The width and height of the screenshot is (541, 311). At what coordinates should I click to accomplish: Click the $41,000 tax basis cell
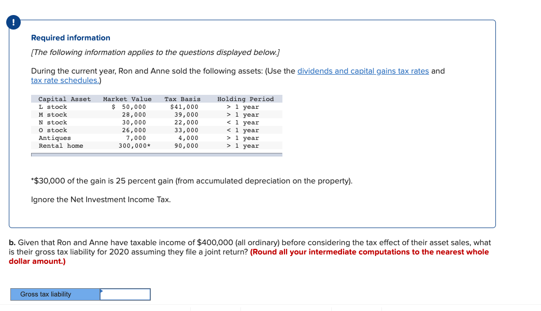184,107
